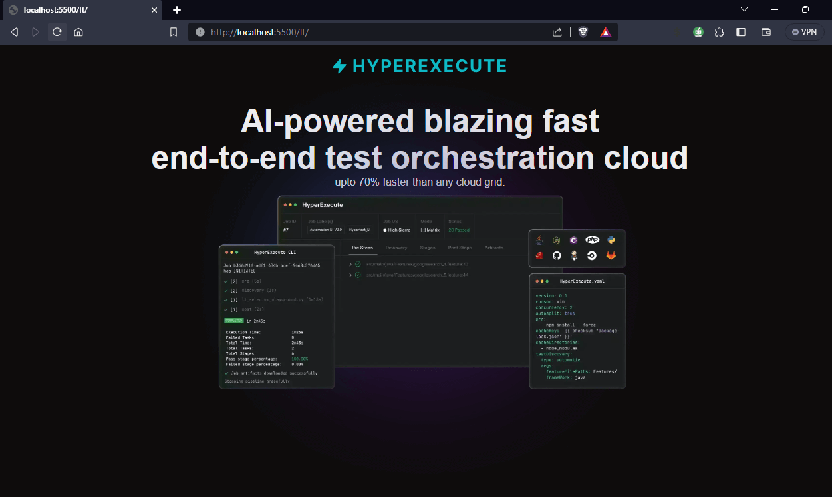Expand the googlesearch_4.feature:43 row
Viewport: 832px width, 497px height.
point(350,263)
